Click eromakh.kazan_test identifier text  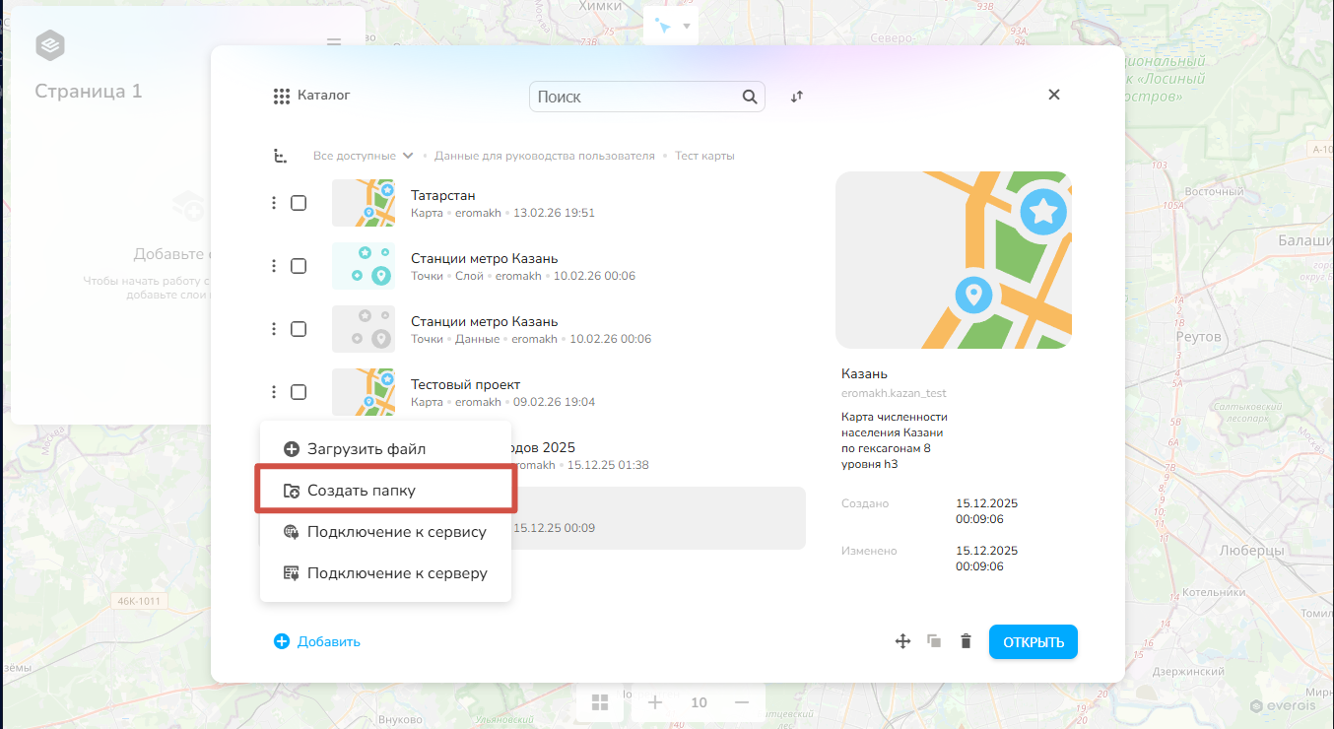pyautogui.click(x=894, y=393)
